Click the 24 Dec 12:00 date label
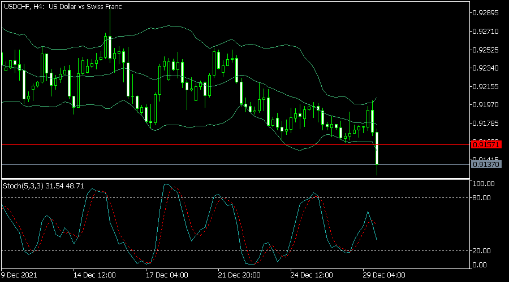This screenshot has height=282, width=509. click(312, 275)
